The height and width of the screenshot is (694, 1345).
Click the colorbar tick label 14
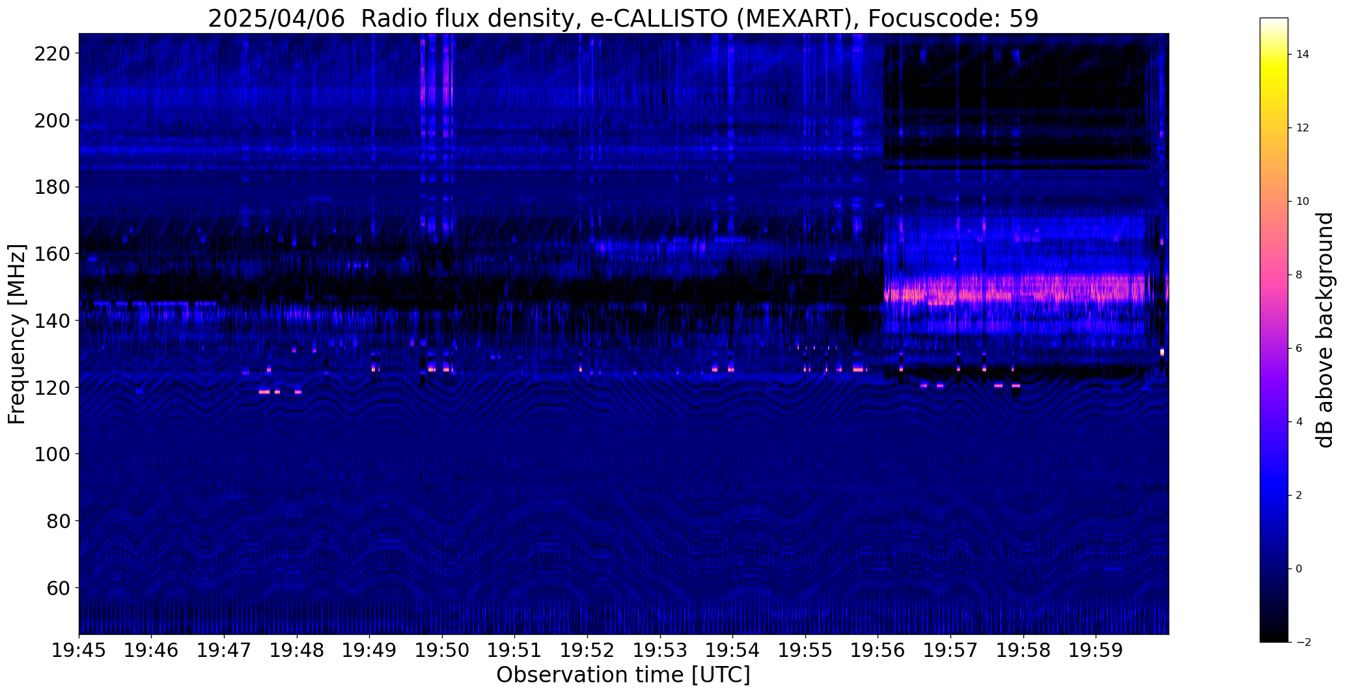click(x=1303, y=55)
